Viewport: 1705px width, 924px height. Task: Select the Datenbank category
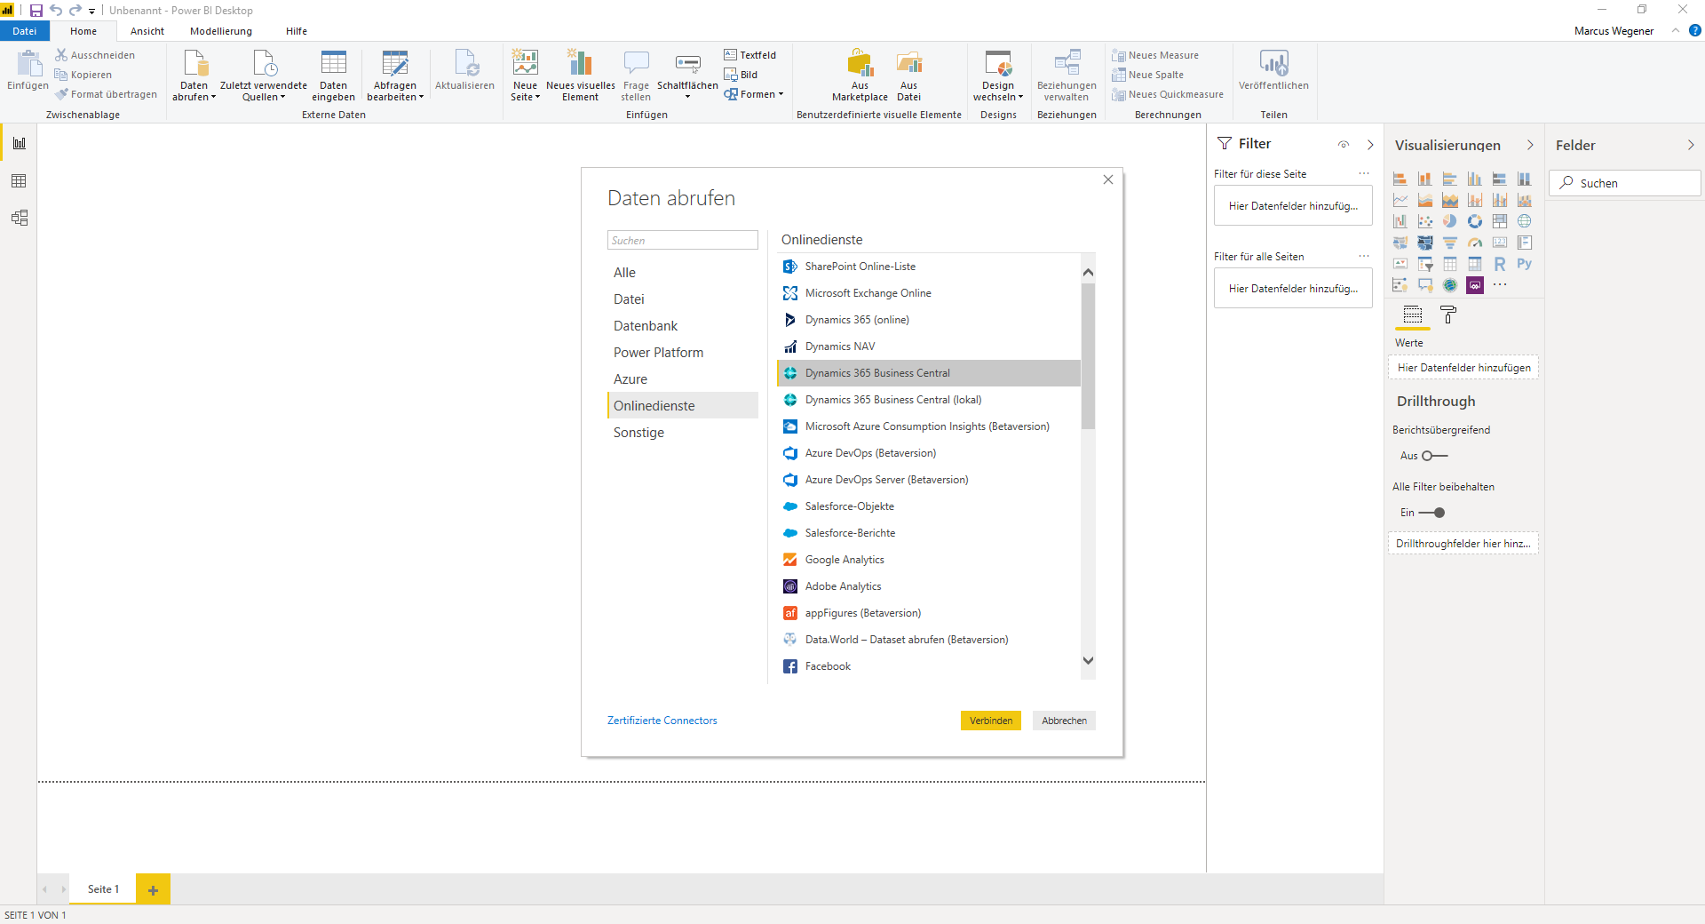coord(646,326)
